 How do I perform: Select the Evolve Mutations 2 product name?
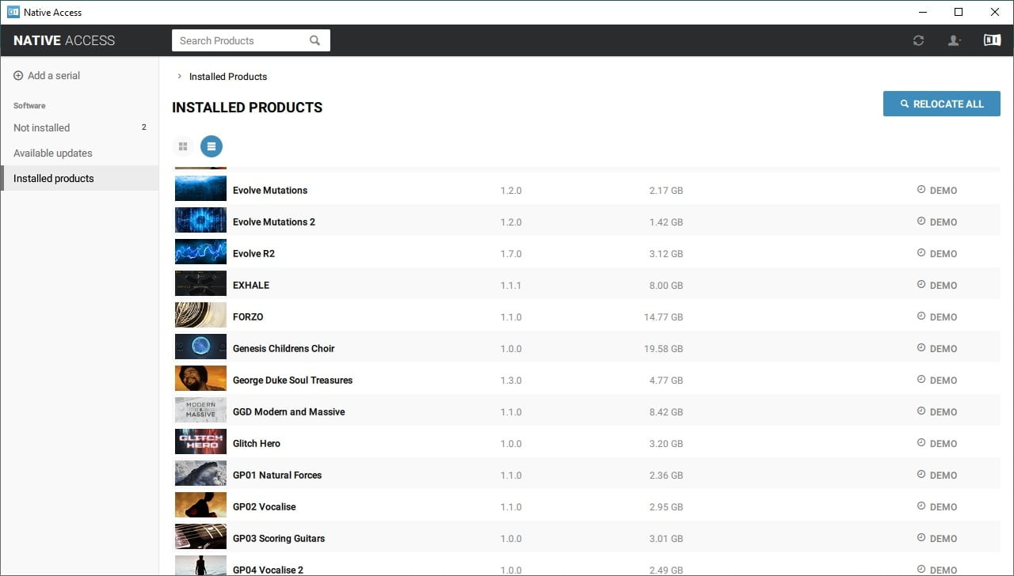coord(274,222)
